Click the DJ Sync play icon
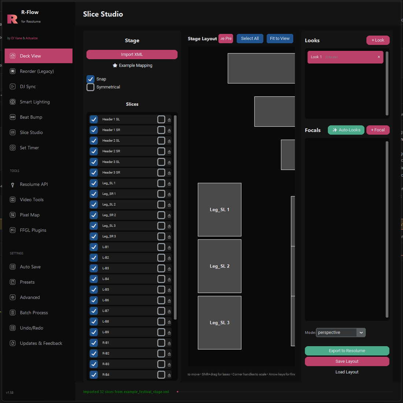Screen dimensions: 403x403 (x=12, y=86)
